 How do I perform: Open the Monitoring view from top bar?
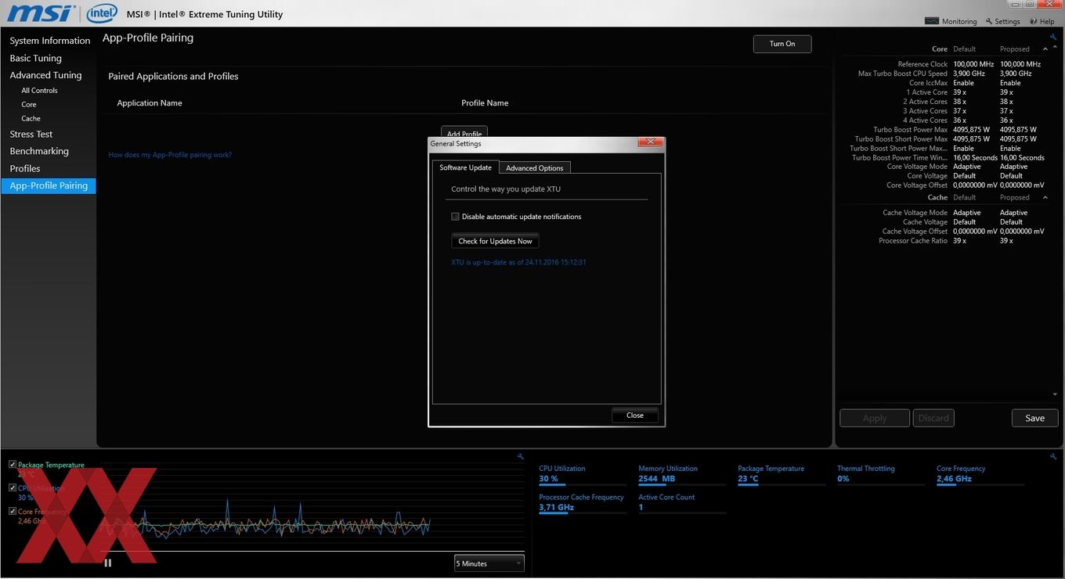coord(951,21)
